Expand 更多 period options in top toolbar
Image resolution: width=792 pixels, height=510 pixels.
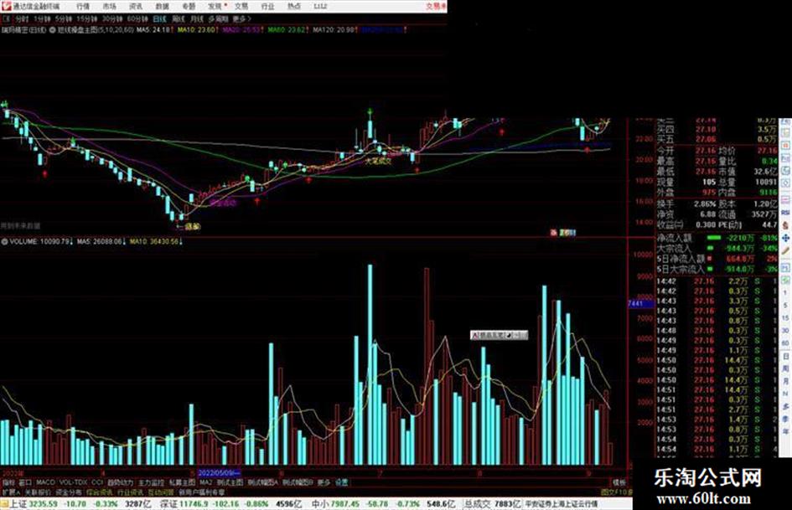(242, 19)
